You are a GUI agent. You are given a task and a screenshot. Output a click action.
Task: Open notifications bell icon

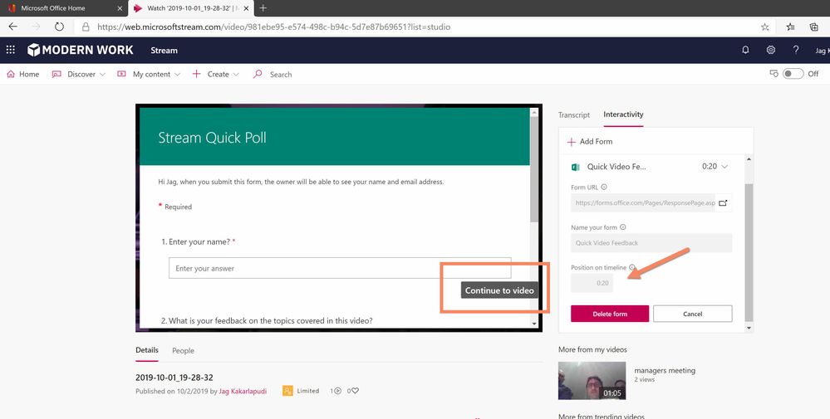(x=745, y=50)
